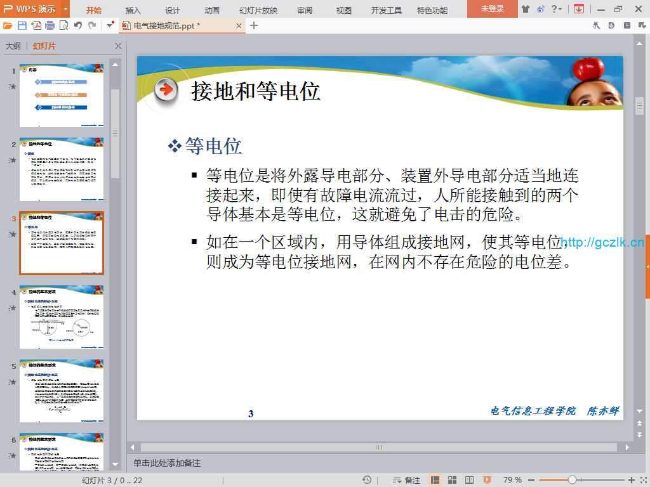Save the presentation with the floppy disk icon
The image size is (650, 487).
pos(22,25)
